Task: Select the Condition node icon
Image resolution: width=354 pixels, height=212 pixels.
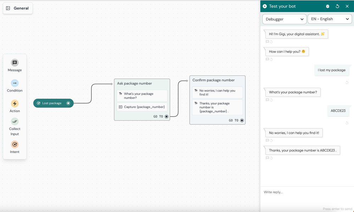Action: point(15,83)
